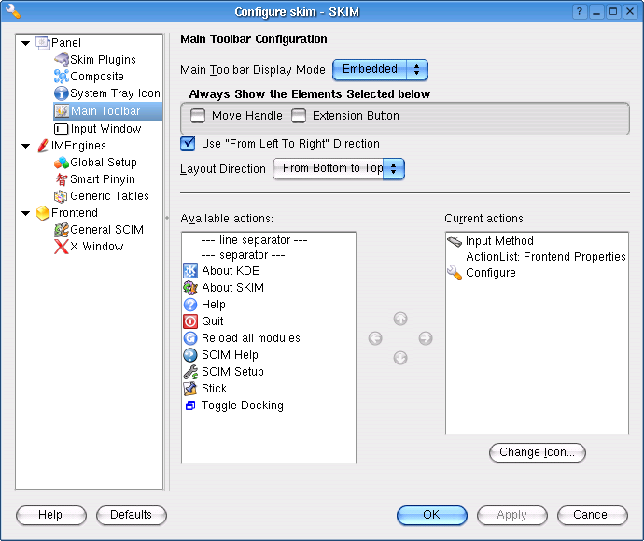This screenshot has height=541, width=644.
Task: Select Toggle Docking in available actions
Action: click(x=243, y=406)
